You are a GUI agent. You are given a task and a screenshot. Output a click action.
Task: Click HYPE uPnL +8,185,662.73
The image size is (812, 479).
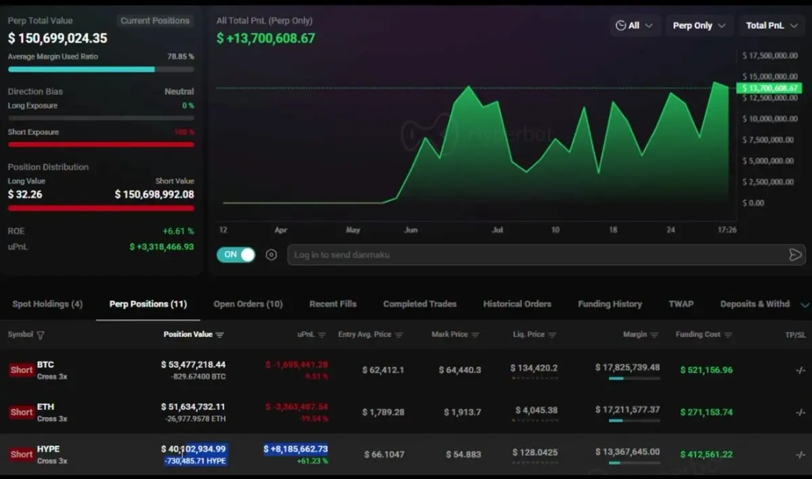point(296,449)
